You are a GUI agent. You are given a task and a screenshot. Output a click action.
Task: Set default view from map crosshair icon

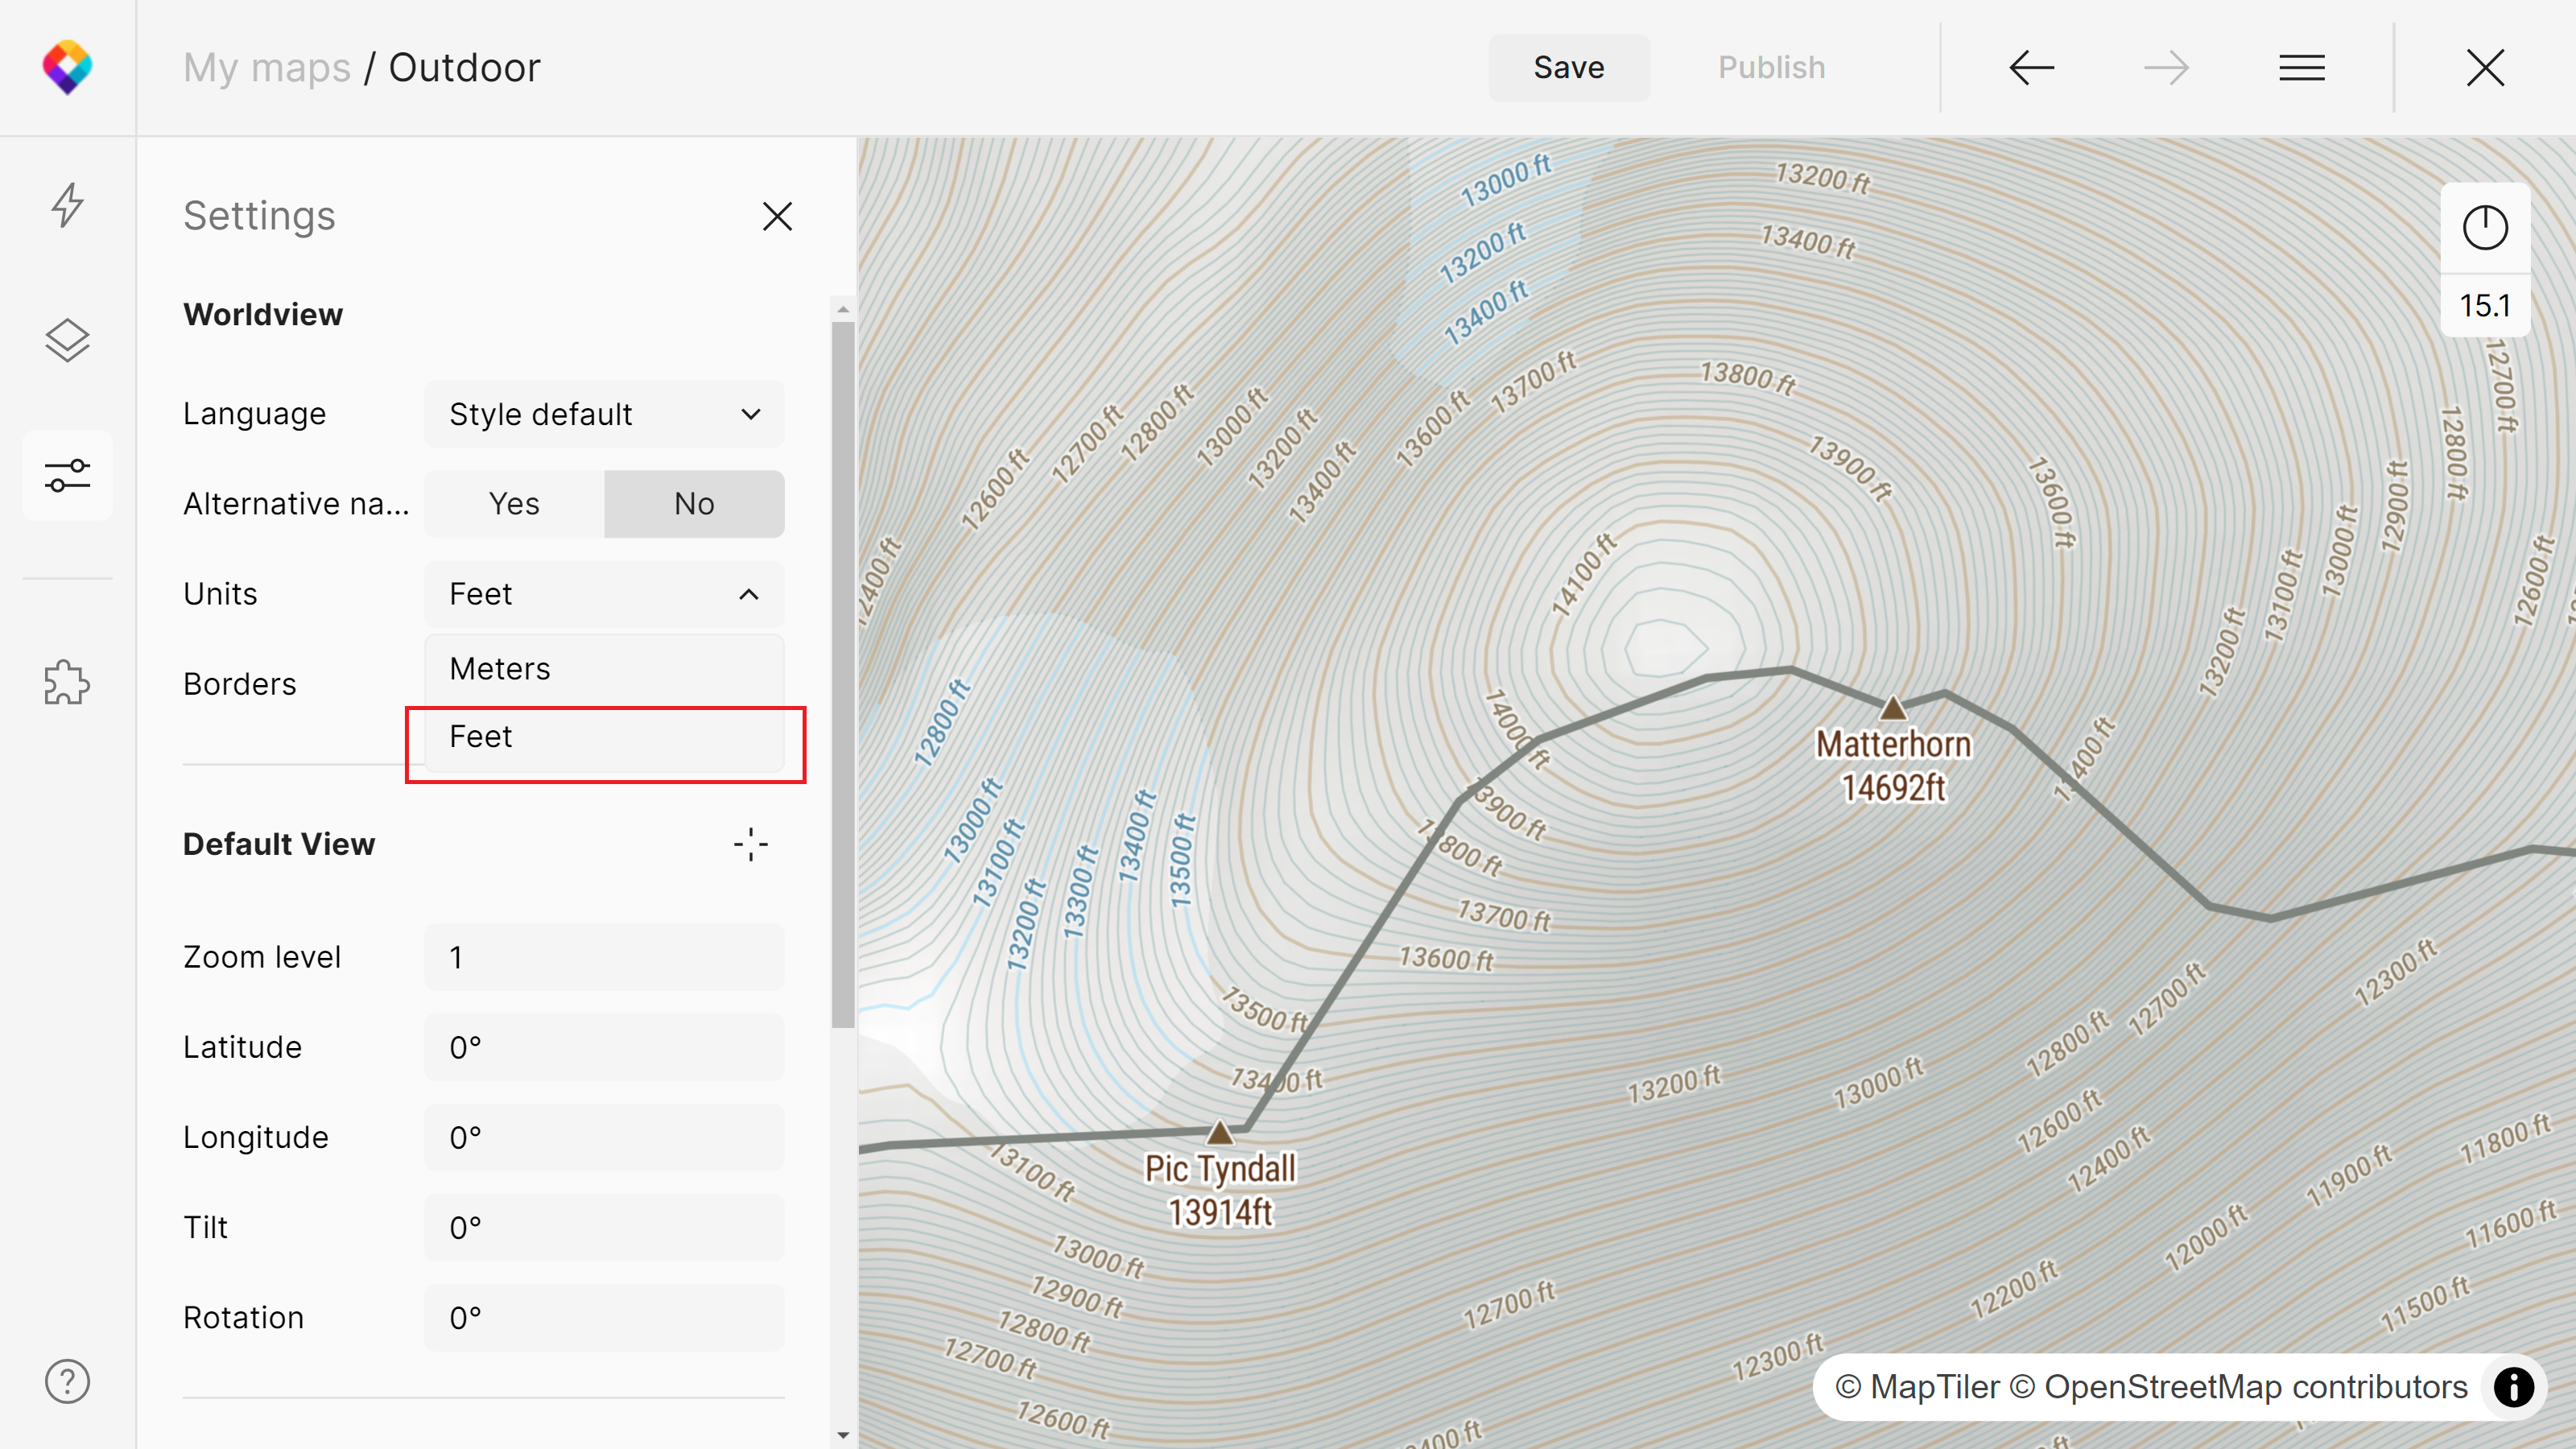750,844
